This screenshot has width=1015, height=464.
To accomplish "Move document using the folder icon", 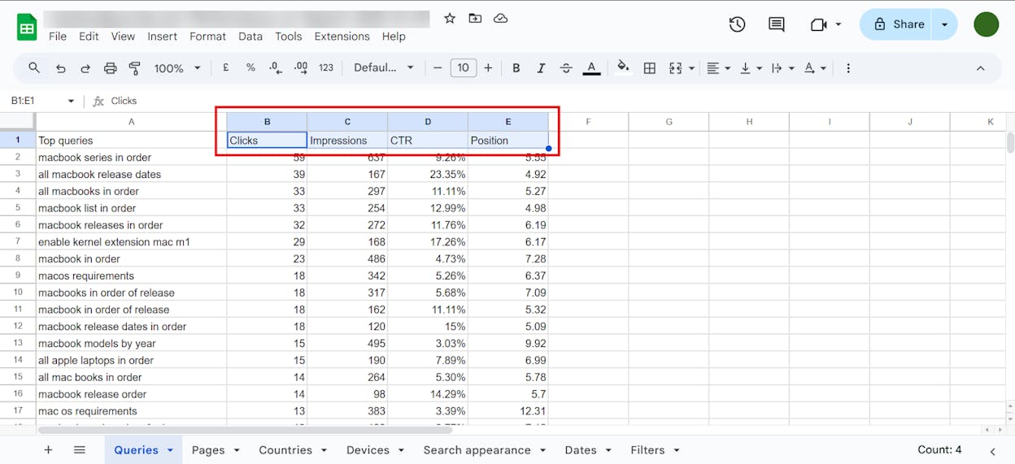I will tap(475, 18).
